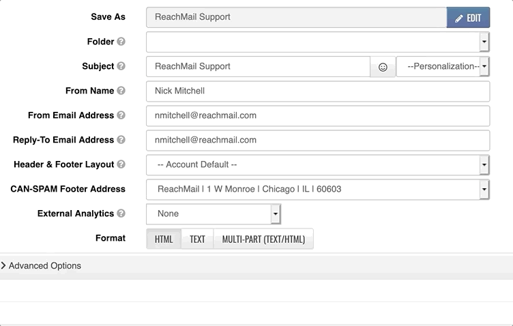The height and width of the screenshot is (326, 513).
Task: Click the Reply-To Email Address field
Action: click(318, 140)
